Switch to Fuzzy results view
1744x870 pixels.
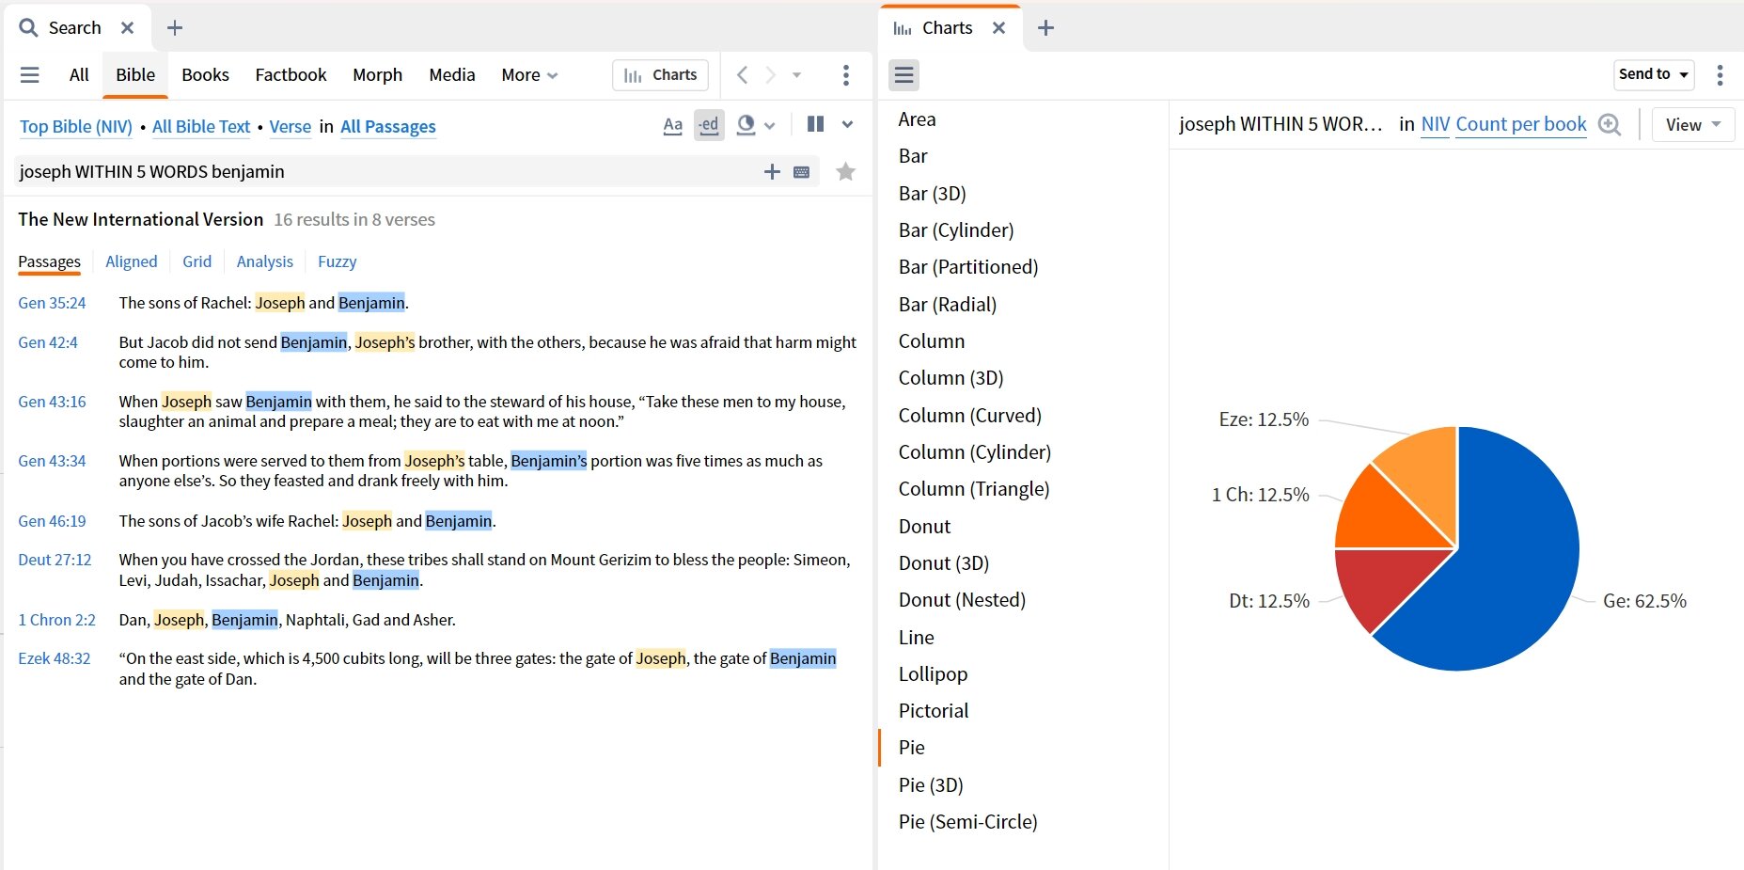[337, 261]
